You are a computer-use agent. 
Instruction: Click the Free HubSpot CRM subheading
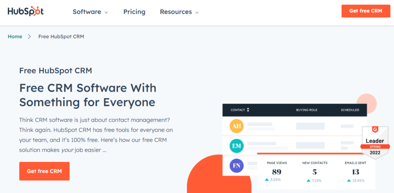(55, 71)
